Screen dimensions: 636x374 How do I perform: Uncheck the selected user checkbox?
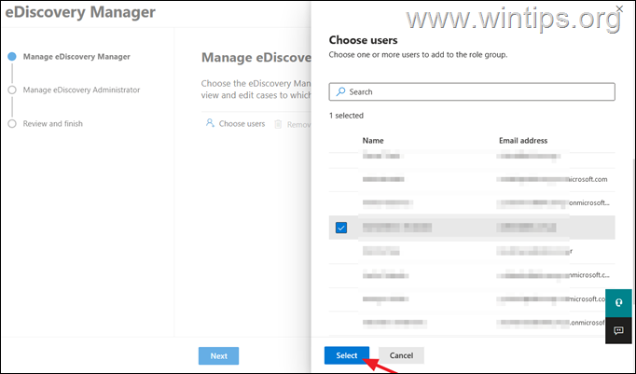click(x=341, y=228)
